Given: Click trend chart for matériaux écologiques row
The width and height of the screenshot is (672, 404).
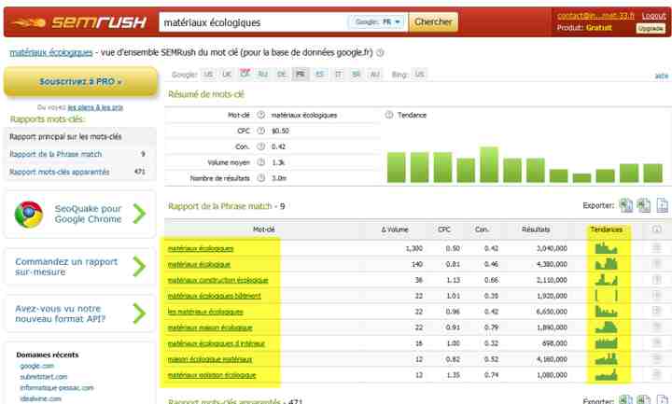Looking at the screenshot, I should (x=606, y=248).
